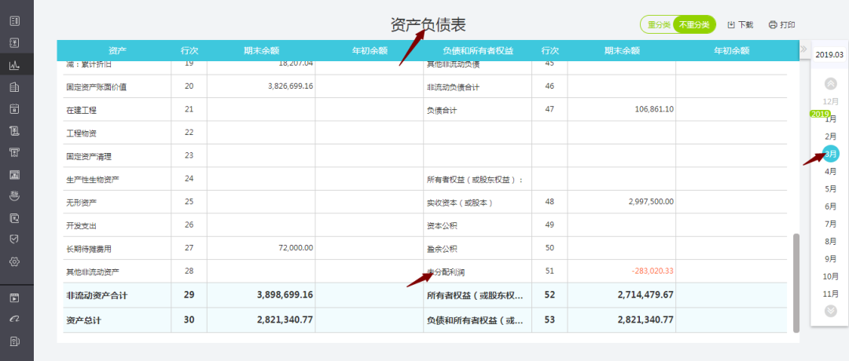Click the settings gear icon in sidebar
This screenshot has height=361, width=849.
(14, 261)
